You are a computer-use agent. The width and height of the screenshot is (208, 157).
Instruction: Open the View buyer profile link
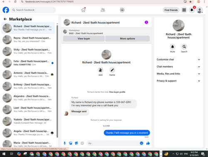pos(117,92)
